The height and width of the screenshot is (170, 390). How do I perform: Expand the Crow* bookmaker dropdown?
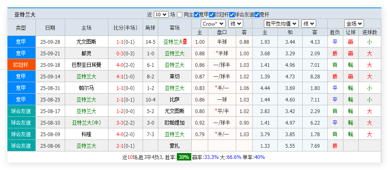213,24
